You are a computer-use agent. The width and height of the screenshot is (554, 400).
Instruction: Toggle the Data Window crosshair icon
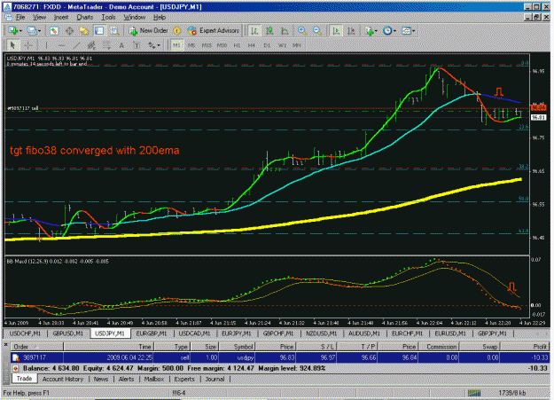pyautogui.click(x=69, y=31)
